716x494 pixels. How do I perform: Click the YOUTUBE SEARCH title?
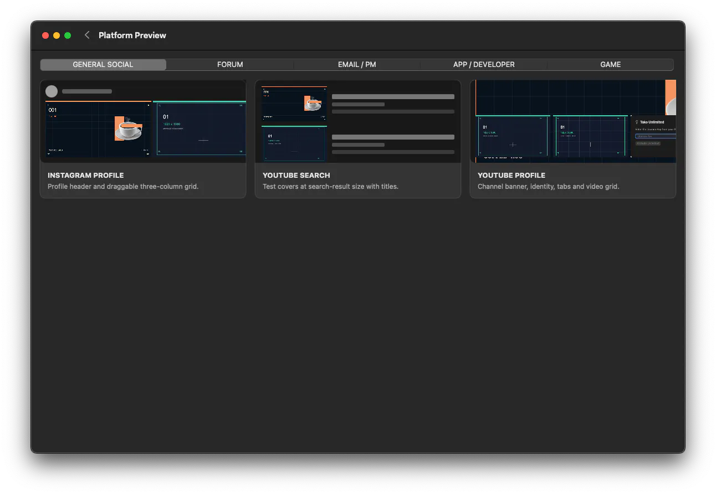coord(296,175)
